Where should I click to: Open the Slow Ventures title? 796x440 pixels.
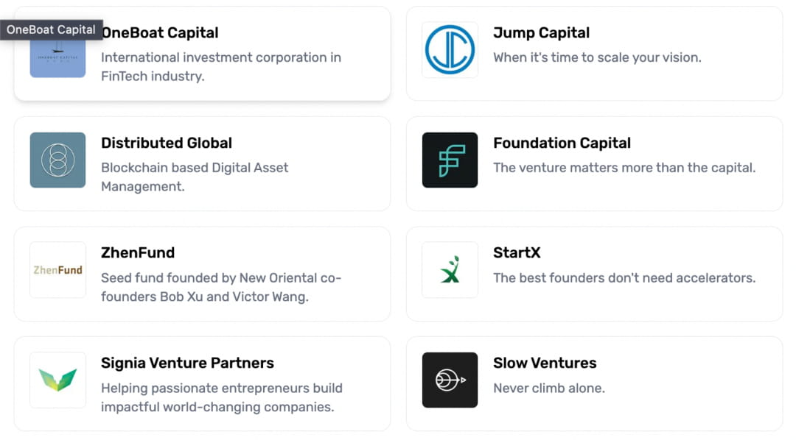[545, 363]
